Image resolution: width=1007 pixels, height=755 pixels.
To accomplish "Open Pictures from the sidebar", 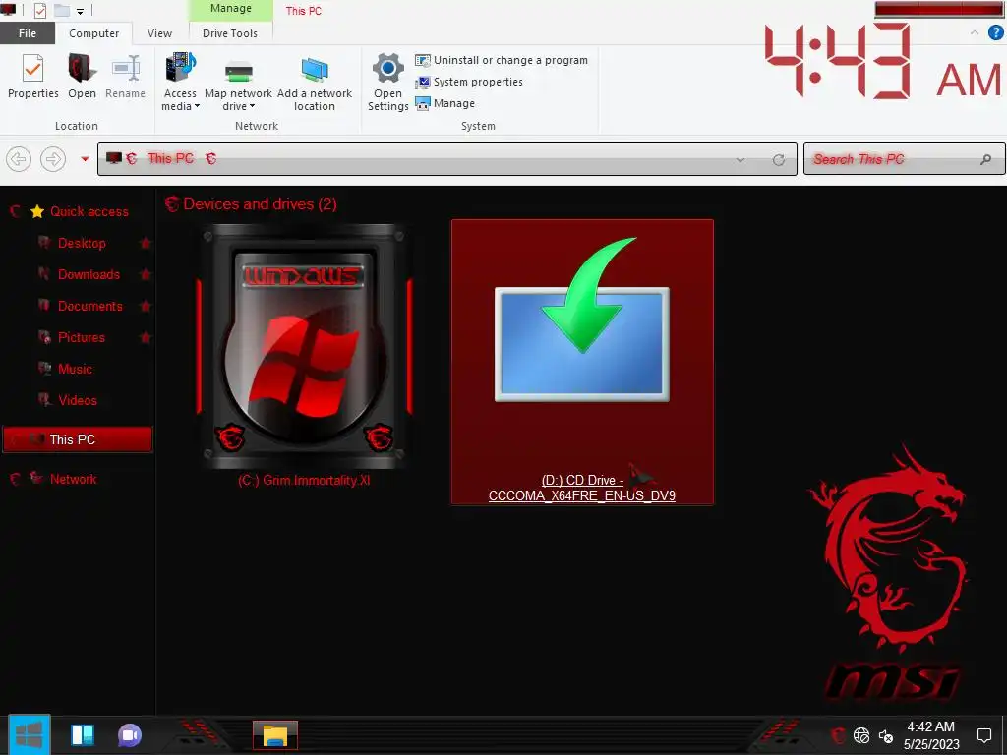I will pyautogui.click(x=81, y=337).
